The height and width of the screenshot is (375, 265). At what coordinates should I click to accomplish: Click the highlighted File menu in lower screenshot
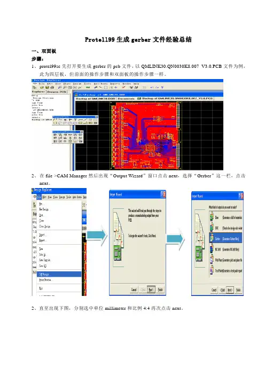(x=39, y=197)
